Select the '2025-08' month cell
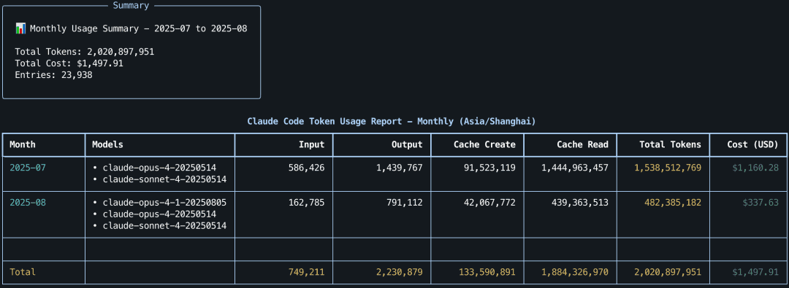 (28, 203)
